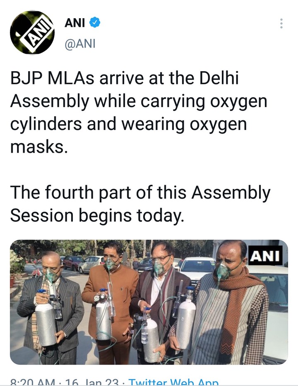The width and height of the screenshot is (298, 386).
Task: Click the ANI watermark in the photo
Action: [265, 256]
